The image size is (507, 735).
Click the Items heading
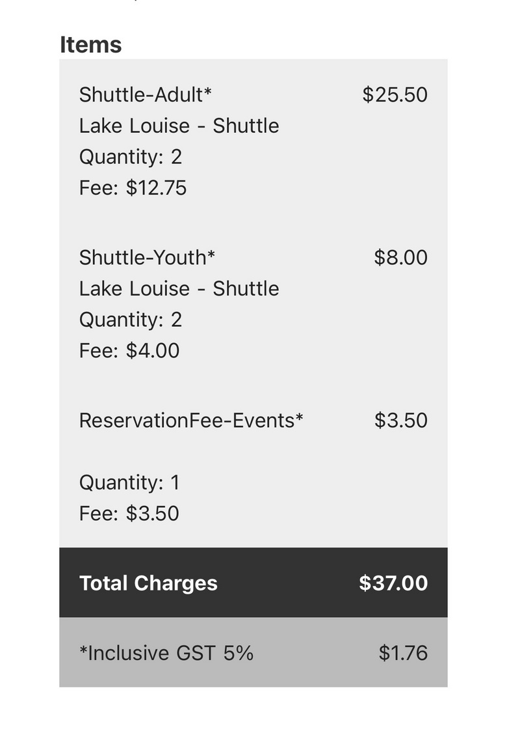91,45
